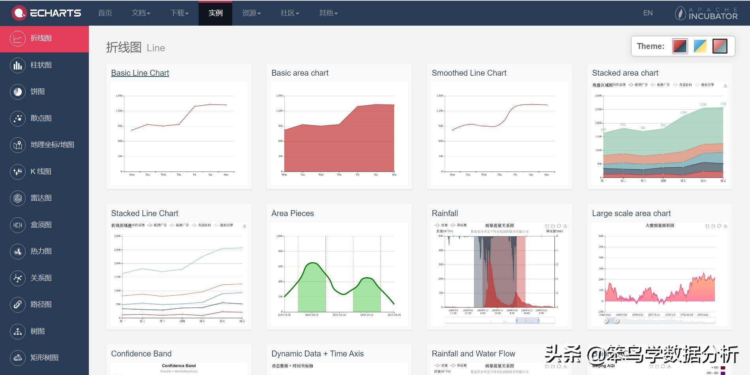Viewport: 750px width, 375px height.
Task: Open the 路径图 lines chart icon
Action: (x=18, y=305)
